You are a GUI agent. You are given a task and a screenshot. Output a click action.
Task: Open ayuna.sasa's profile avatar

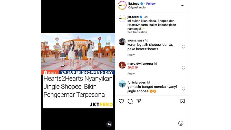[122, 42]
